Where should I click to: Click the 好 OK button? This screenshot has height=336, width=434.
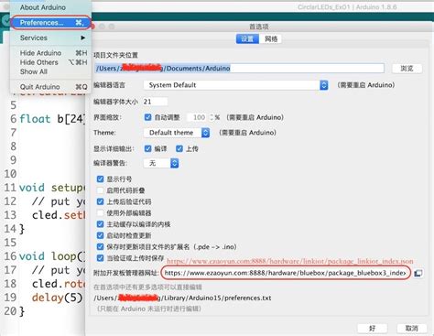pos(373,329)
